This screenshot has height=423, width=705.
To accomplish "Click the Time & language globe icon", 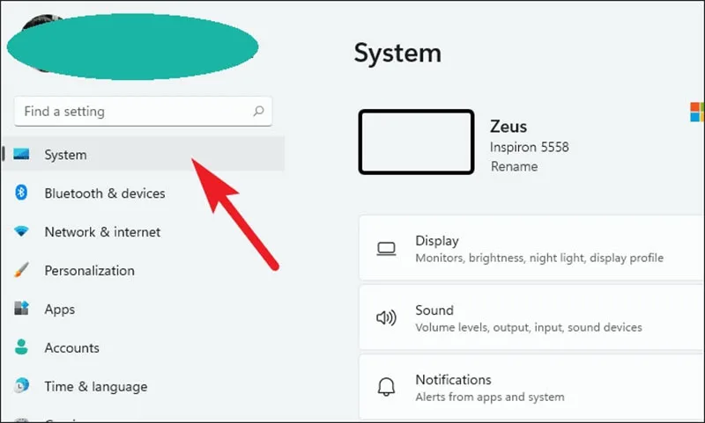I will tap(21, 385).
